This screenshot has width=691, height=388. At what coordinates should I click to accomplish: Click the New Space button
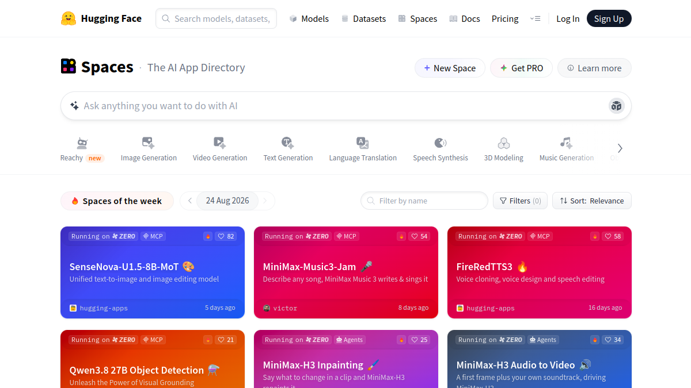coord(450,68)
